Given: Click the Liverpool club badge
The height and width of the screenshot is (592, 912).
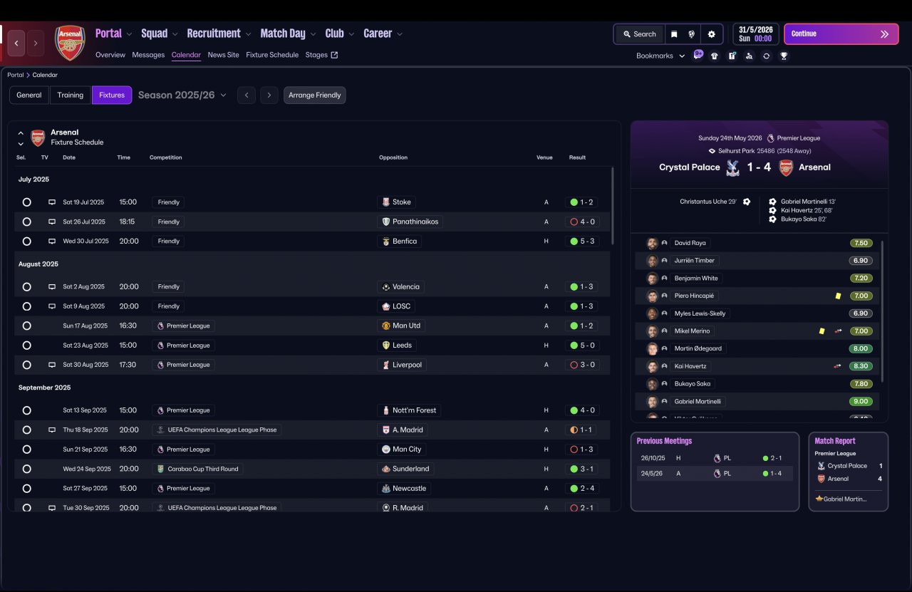Looking at the screenshot, I should click(385, 365).
